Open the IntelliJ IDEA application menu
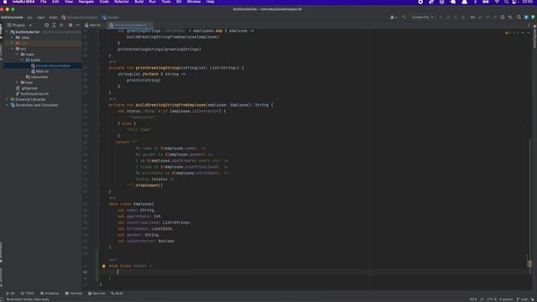Screen dimensions: 537x302 tap(23, 2)
